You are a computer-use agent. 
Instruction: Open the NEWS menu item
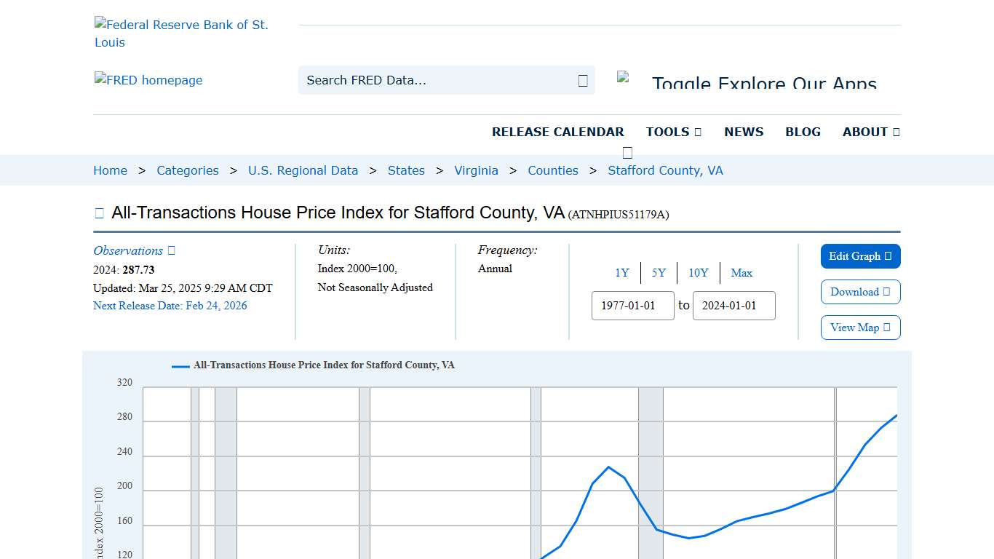point(744,132)
